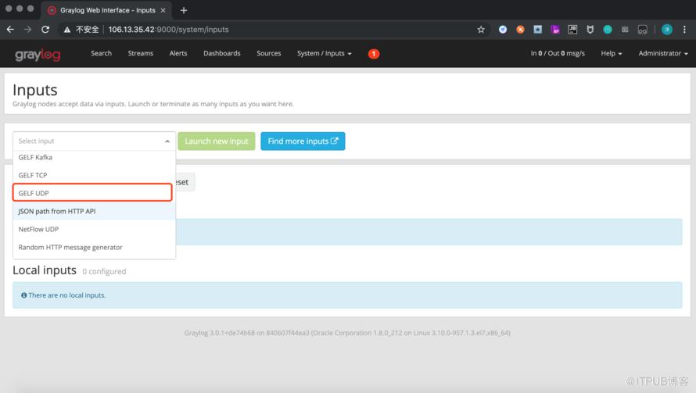
Task: Click the not-secure warning icon
Action: point(67,30)
